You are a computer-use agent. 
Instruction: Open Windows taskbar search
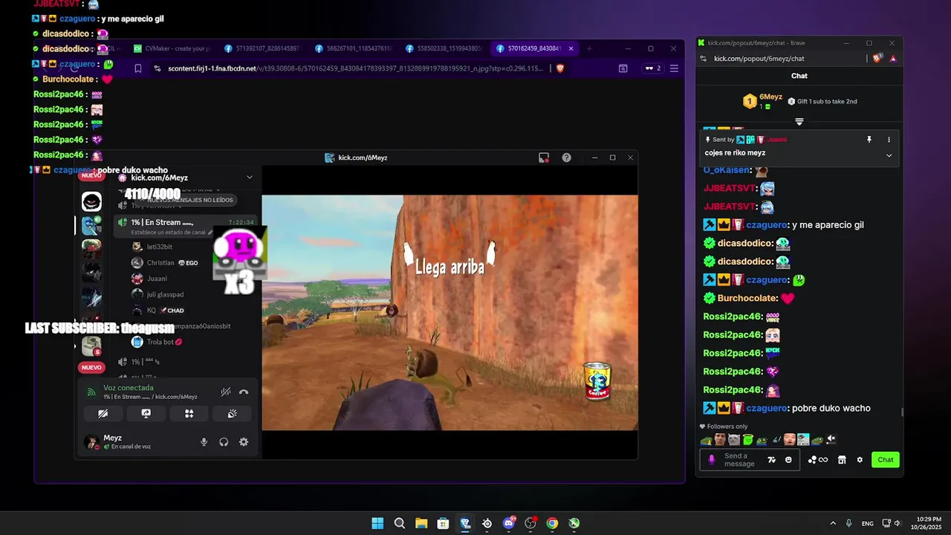(x=400, y=523)
